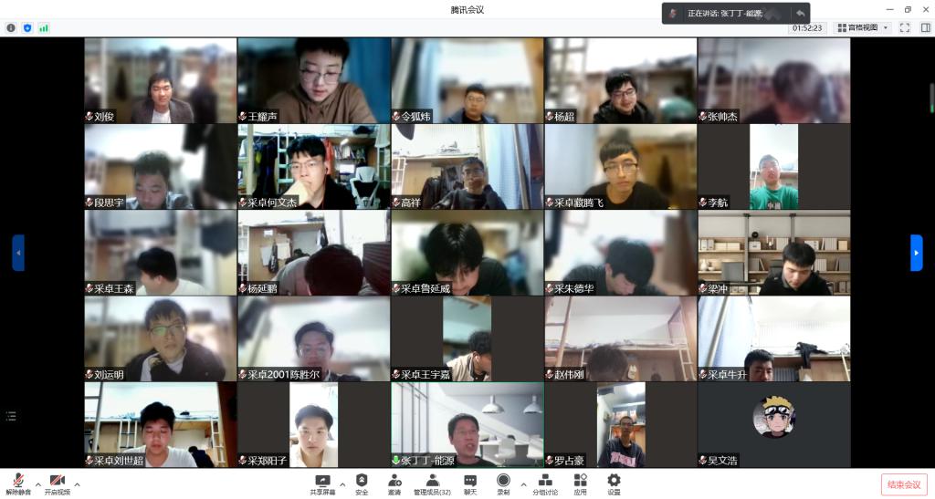Open the Share Screen (共享屏幕) tool
Screen dimensions: 935x499
[321, 483]
